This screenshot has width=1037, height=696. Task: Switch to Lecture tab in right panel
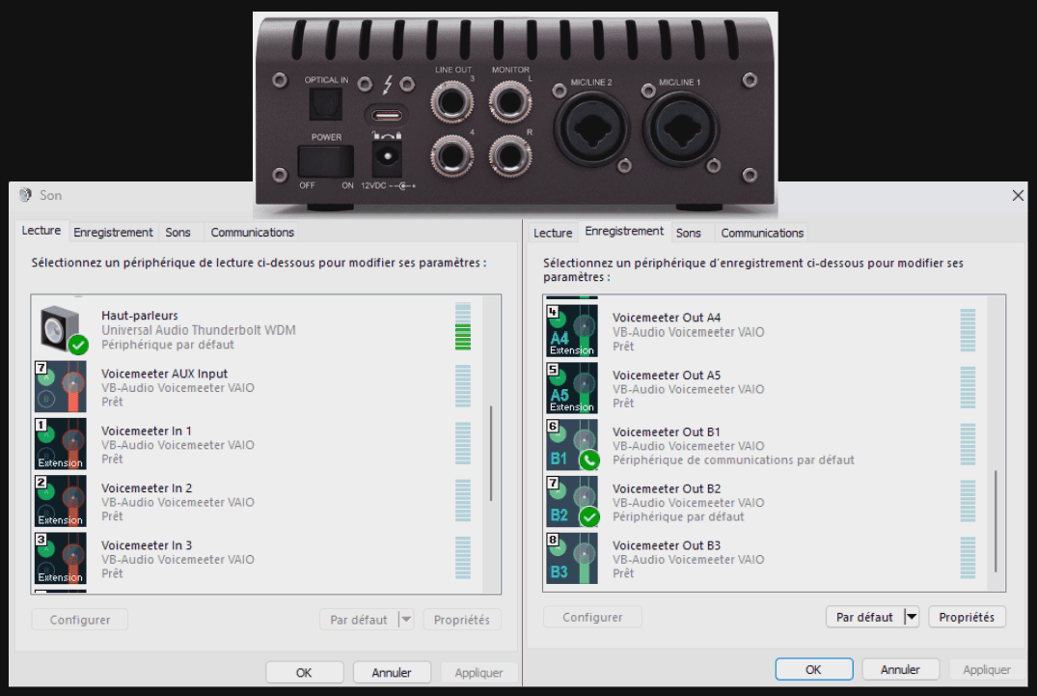(553, 233)
